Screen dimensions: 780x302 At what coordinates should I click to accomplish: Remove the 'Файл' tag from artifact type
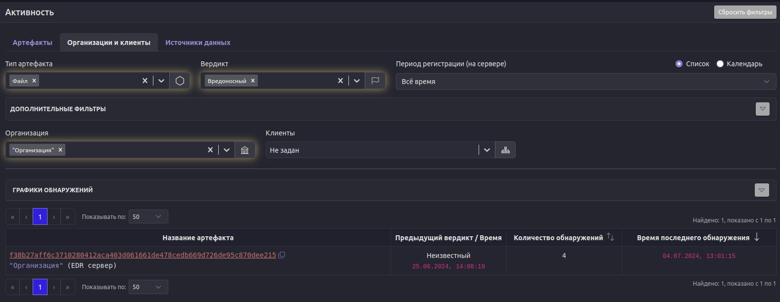pos(34,81)
